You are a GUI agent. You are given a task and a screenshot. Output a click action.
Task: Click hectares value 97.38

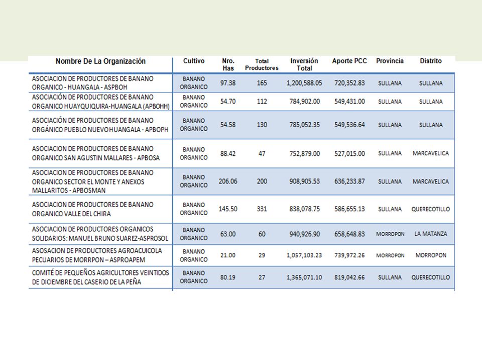click(228, 83)
